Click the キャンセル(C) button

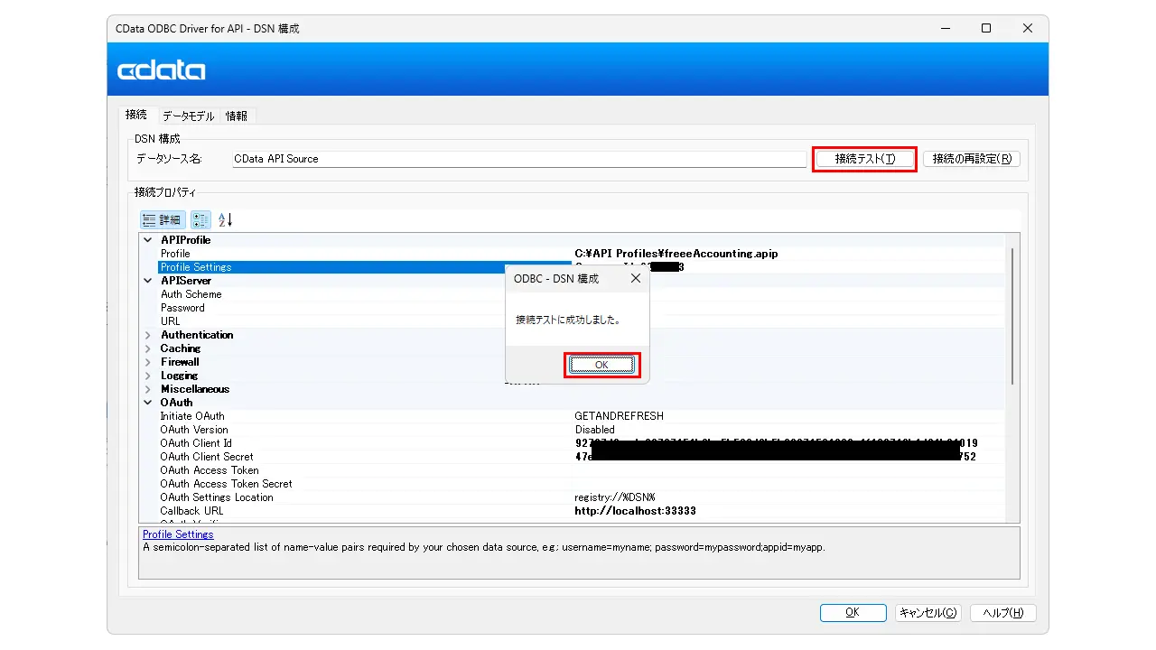928,613
